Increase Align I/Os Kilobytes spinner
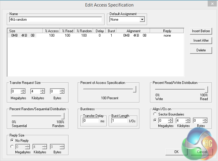The height and width of the screenshot is (161, 218). click(188, 119)
